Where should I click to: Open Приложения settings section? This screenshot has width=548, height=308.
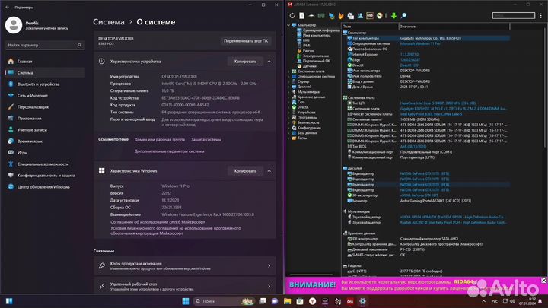(x=45, y=119)
